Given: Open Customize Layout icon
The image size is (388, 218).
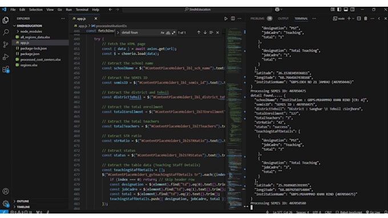Looking at the screenshot, I should coord(333,9).
